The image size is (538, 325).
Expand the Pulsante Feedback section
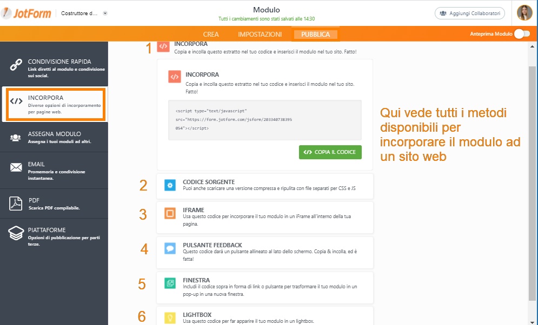(x=265, y=252)
